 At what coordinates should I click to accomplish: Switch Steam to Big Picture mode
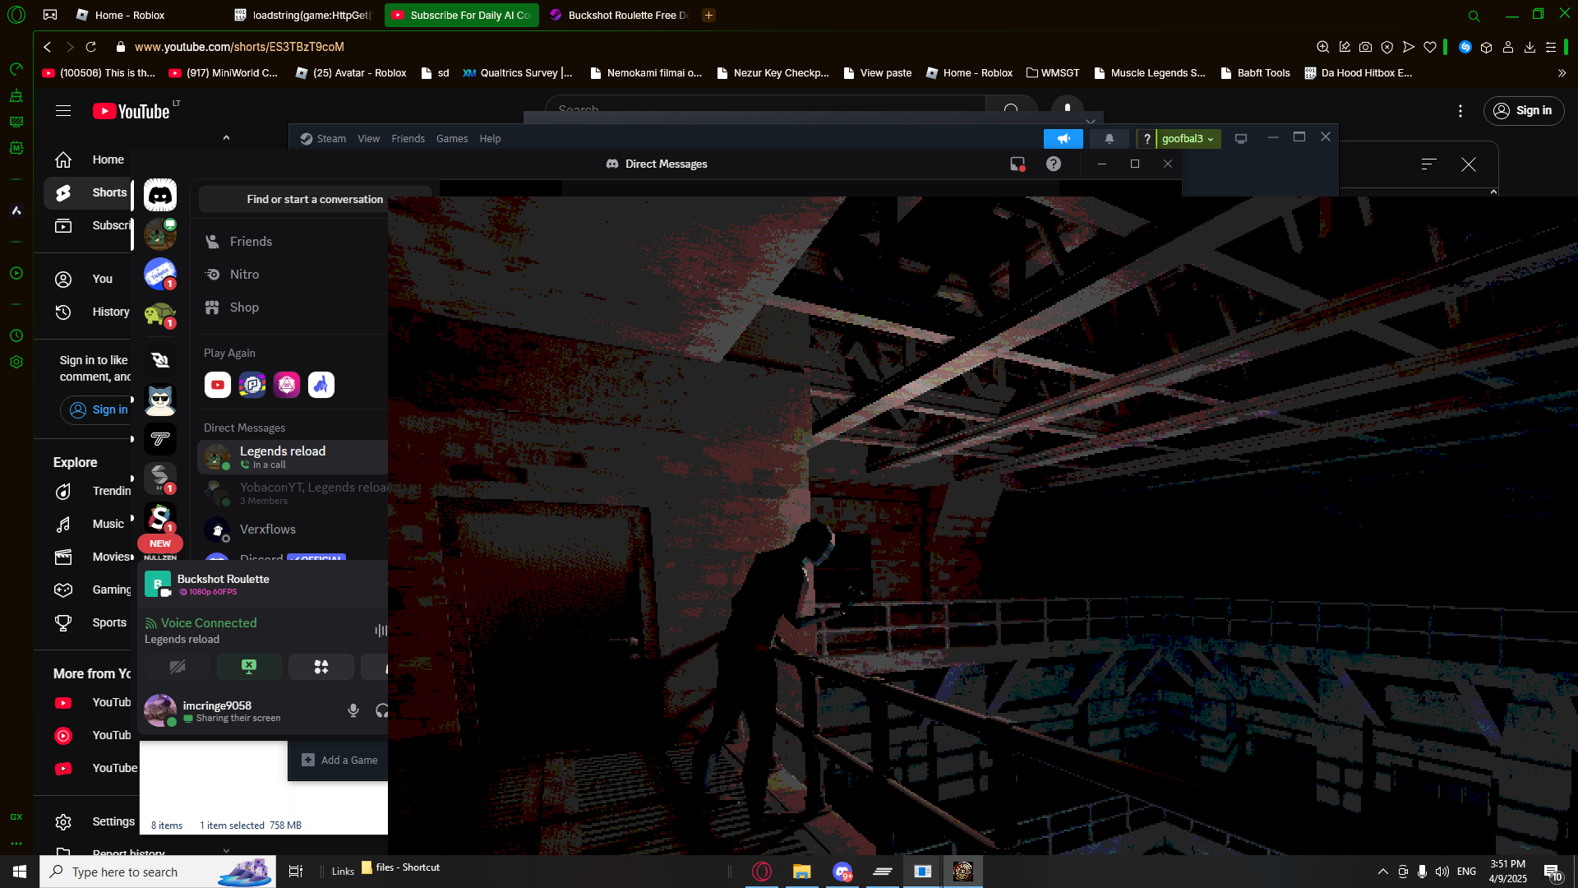pyautogui.click(x=1241, y=139)
